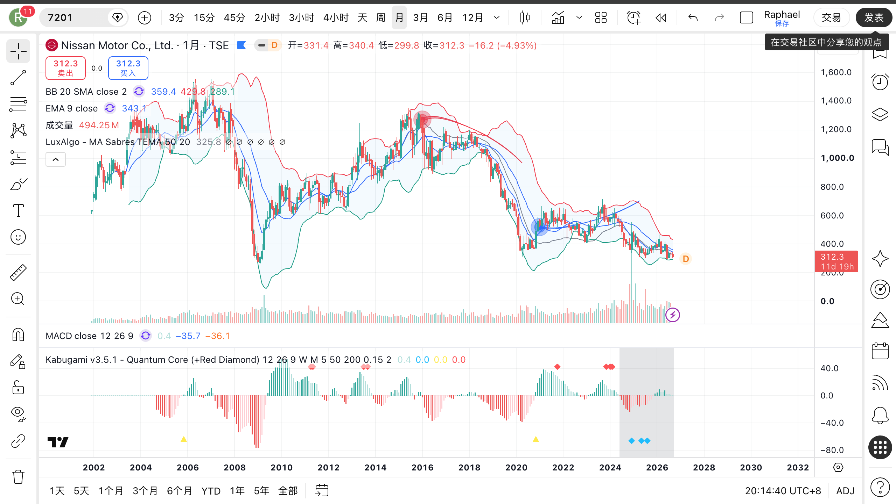Image resolution: width=896 pixels, height=504 pixels.
Task: Select the text annotation tool
Action: [x=18, y=210]
